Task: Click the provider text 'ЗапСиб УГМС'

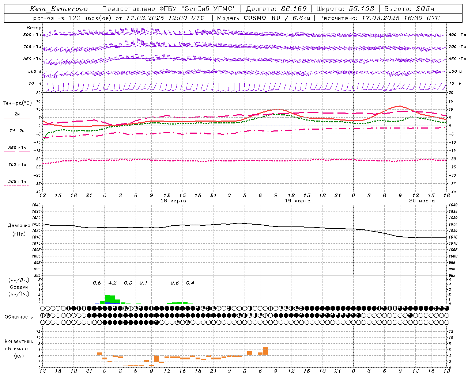Action: (208, 9)
